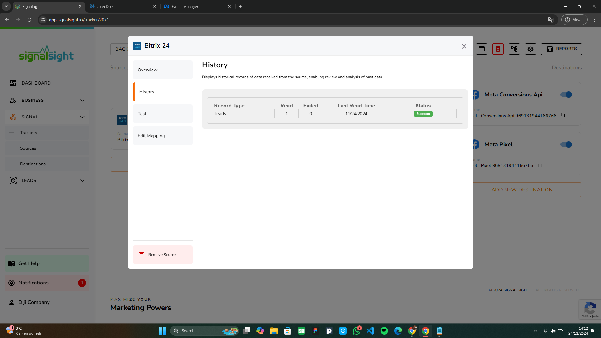Click the Signalsight logo
Image resolution: width=601 pixels, height=338 pixels.
coord(46,54)
